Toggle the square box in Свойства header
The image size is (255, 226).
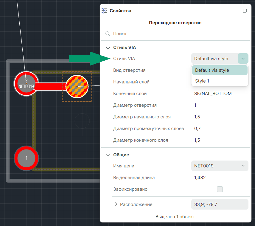coord(245,11)
